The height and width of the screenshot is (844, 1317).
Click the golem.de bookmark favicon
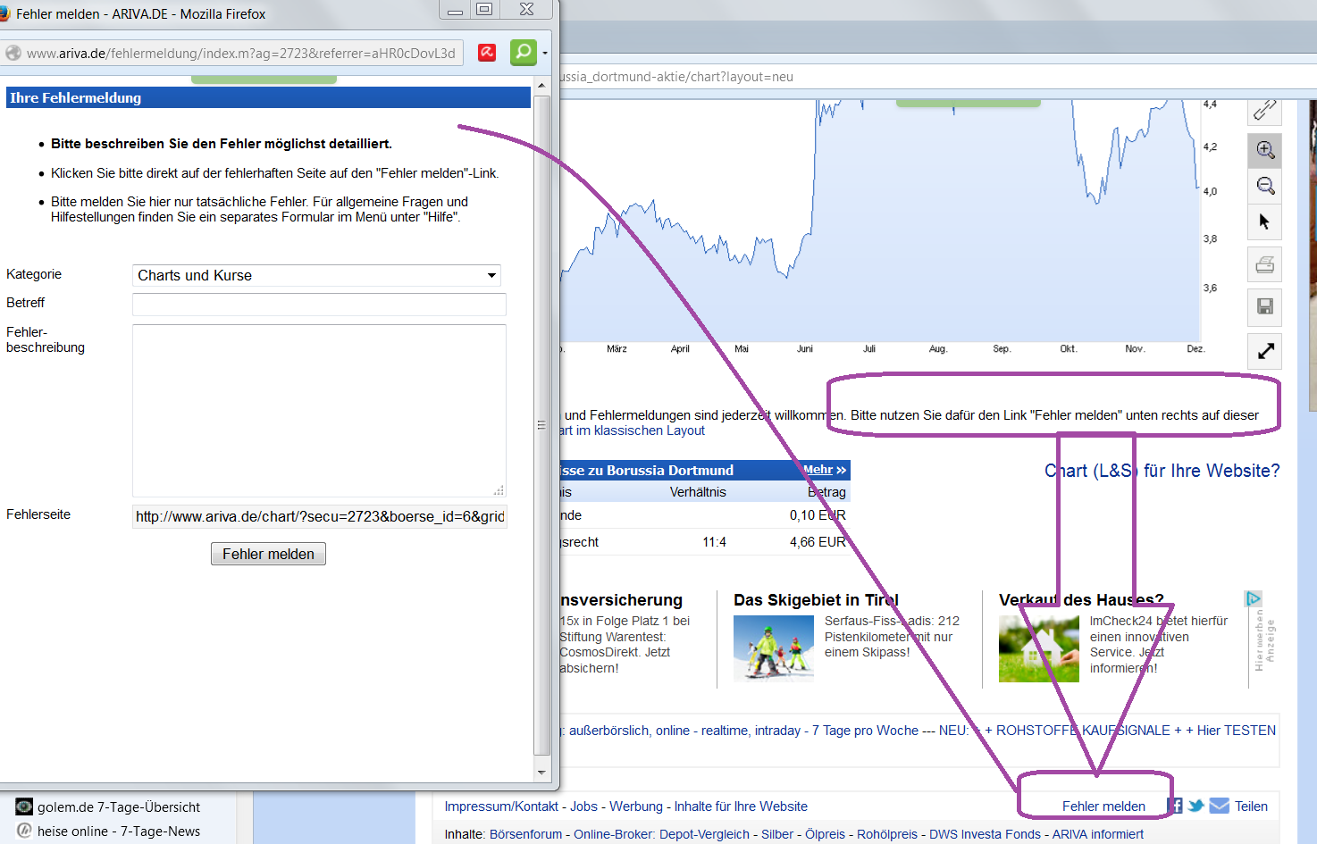point(24,806)
